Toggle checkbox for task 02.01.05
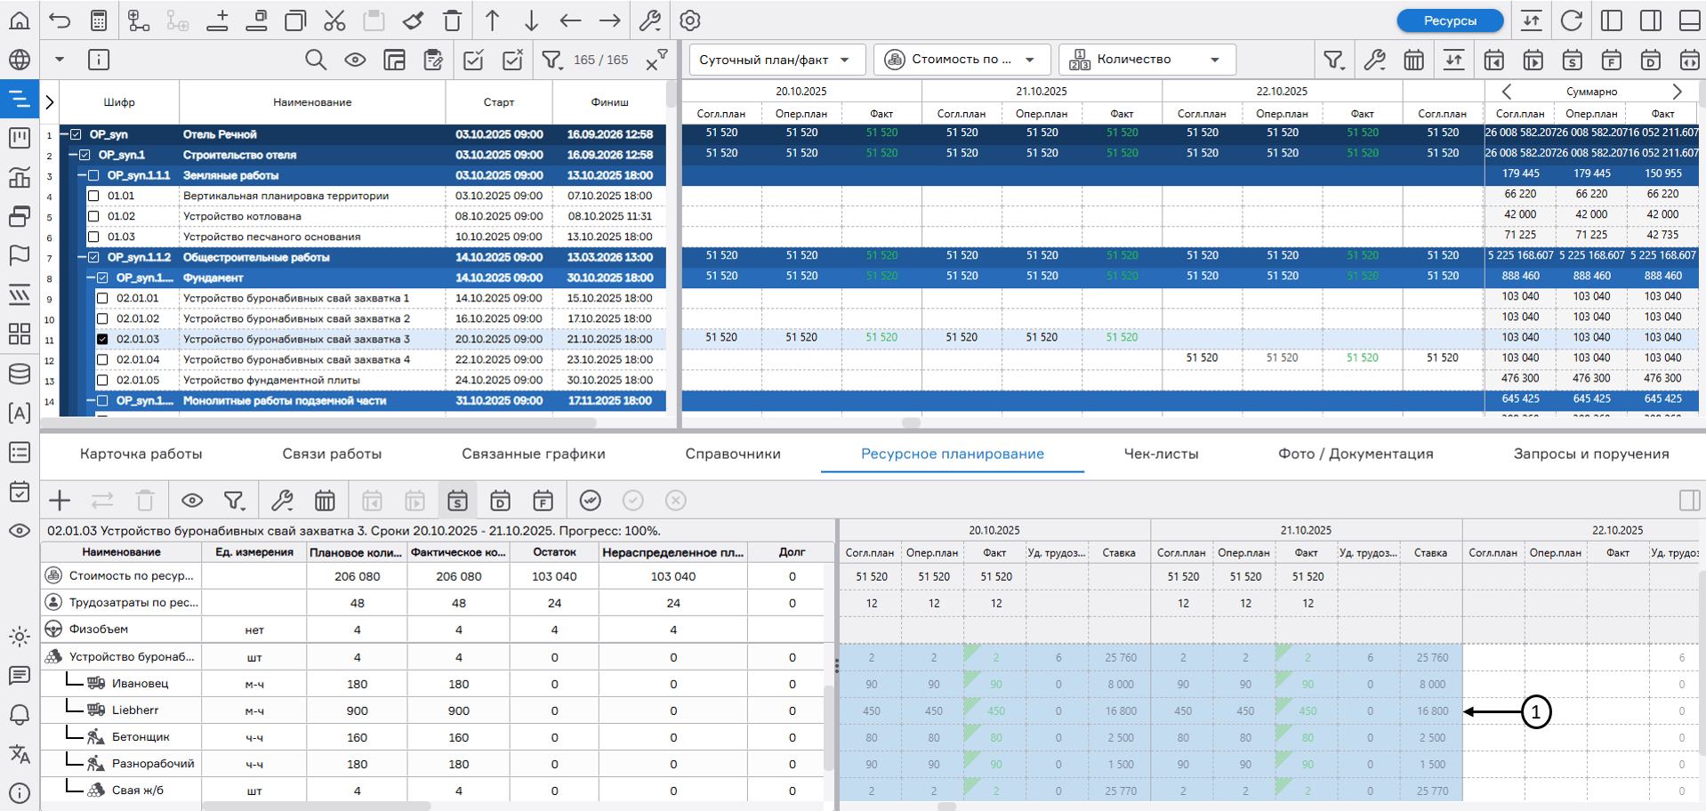Image resolution: width=1706 pixels, height=811 pixels. pos(102,380)
